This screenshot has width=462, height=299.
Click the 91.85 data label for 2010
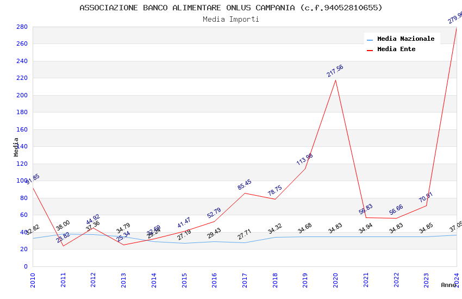[33, 179]
